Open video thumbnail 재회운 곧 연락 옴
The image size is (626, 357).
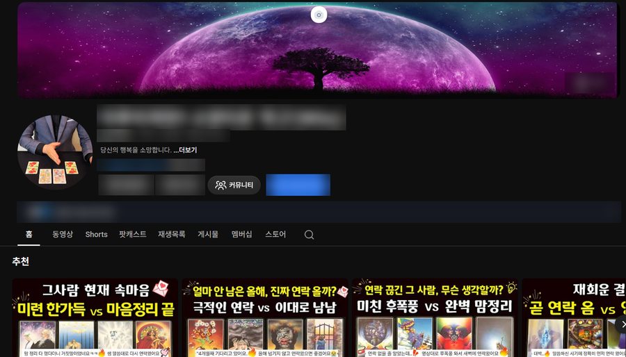574,317
